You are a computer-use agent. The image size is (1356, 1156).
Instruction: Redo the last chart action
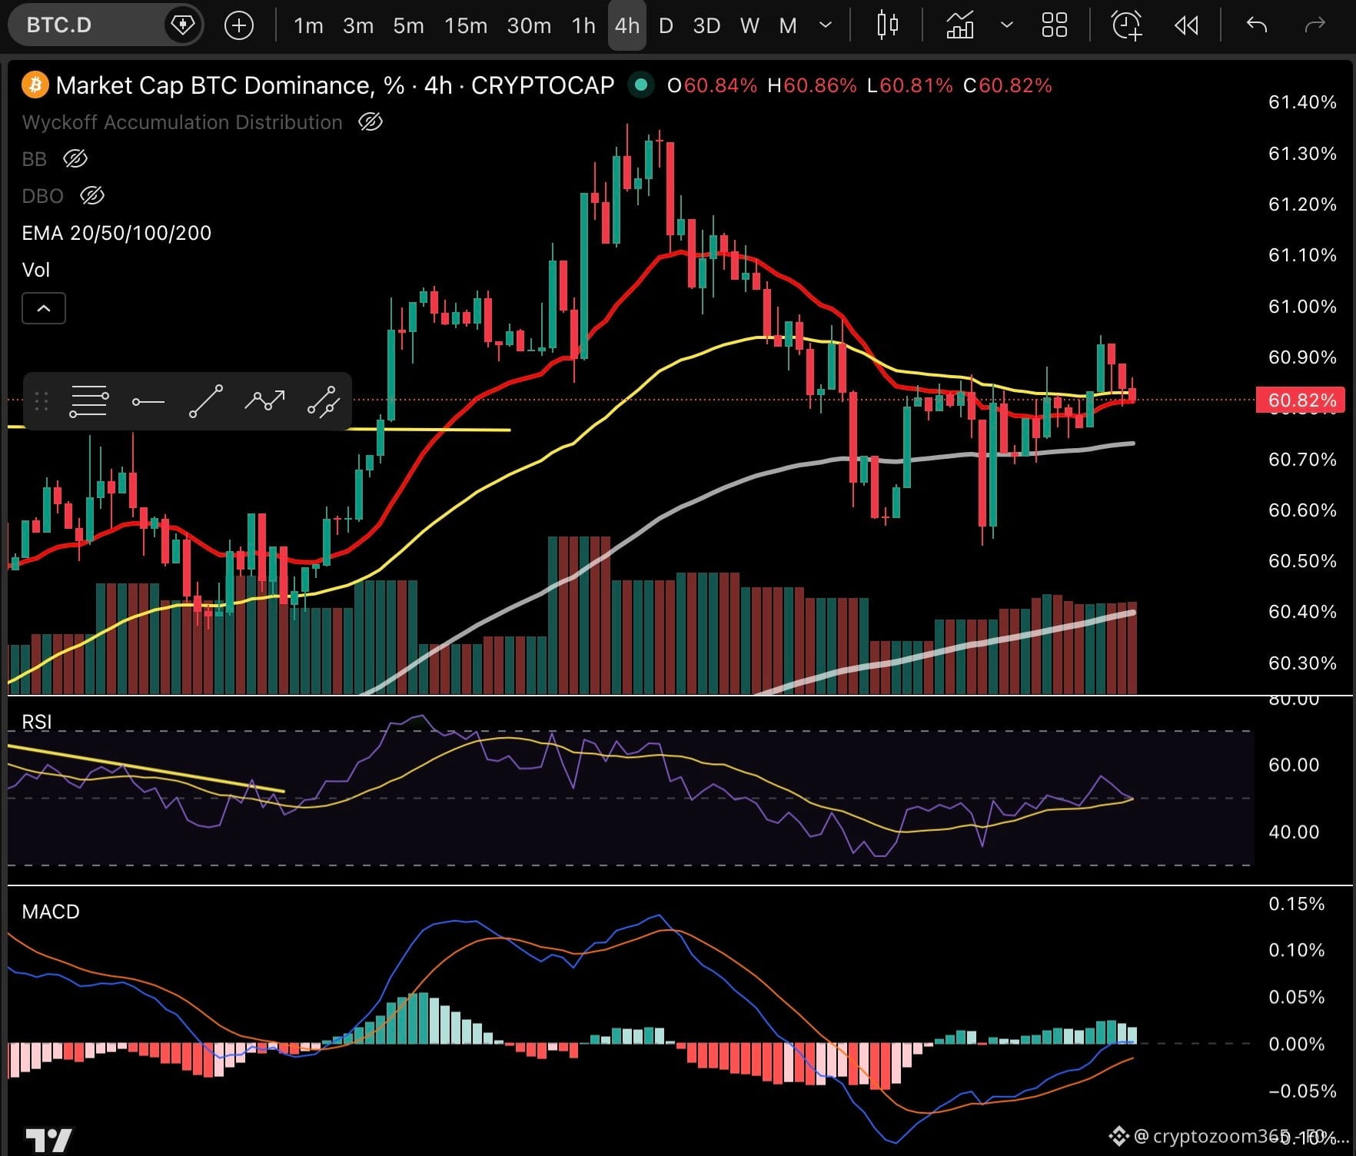(1315, 25)
